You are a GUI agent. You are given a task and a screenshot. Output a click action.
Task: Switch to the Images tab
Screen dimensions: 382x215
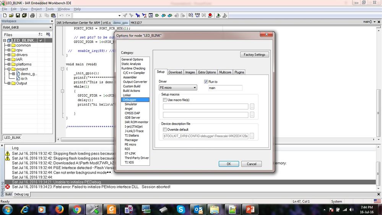pyautogui.click(x=190, y=72)
